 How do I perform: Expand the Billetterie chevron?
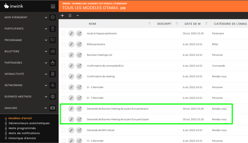(x=46, y=52)
